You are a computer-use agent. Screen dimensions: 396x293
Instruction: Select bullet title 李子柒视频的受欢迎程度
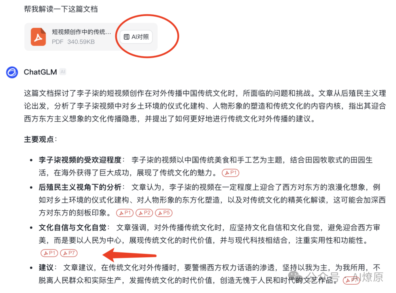click(x=80, y=160)
